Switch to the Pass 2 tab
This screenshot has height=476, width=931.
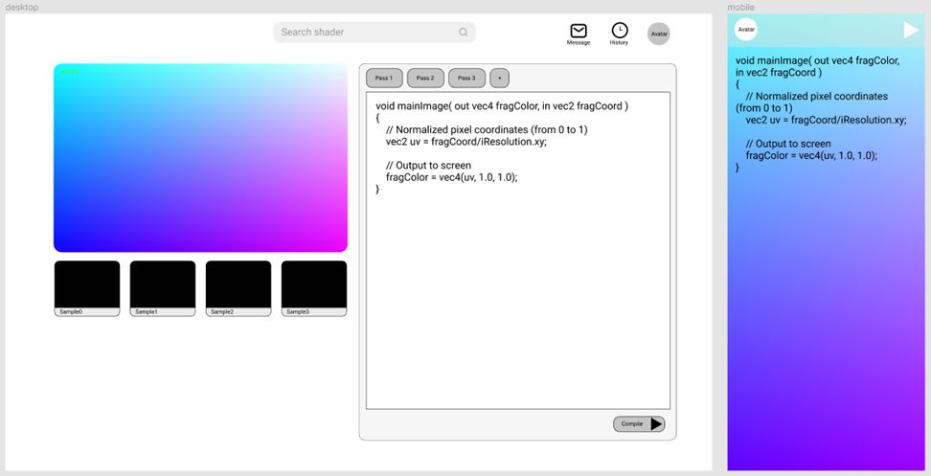pos(425,78)
